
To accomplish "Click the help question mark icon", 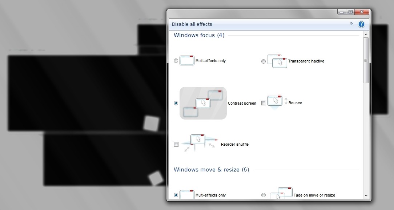I will tap(361, 24).
